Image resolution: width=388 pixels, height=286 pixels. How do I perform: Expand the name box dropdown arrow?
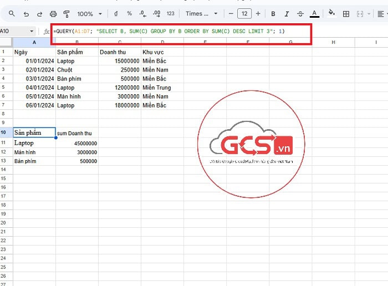[31, 32]
